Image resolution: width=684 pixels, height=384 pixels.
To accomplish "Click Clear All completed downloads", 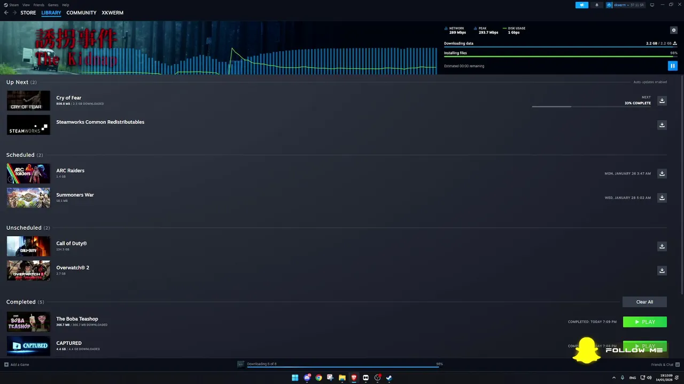I will click(x=644, y=302).
